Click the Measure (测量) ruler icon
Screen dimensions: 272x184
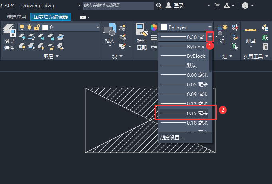pos(251,30)
